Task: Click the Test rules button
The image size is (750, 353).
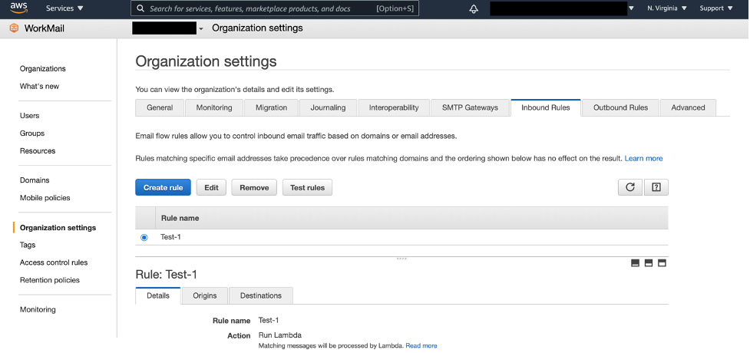Action: (307, 187)
